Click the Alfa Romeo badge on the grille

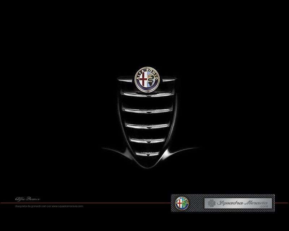147,79
